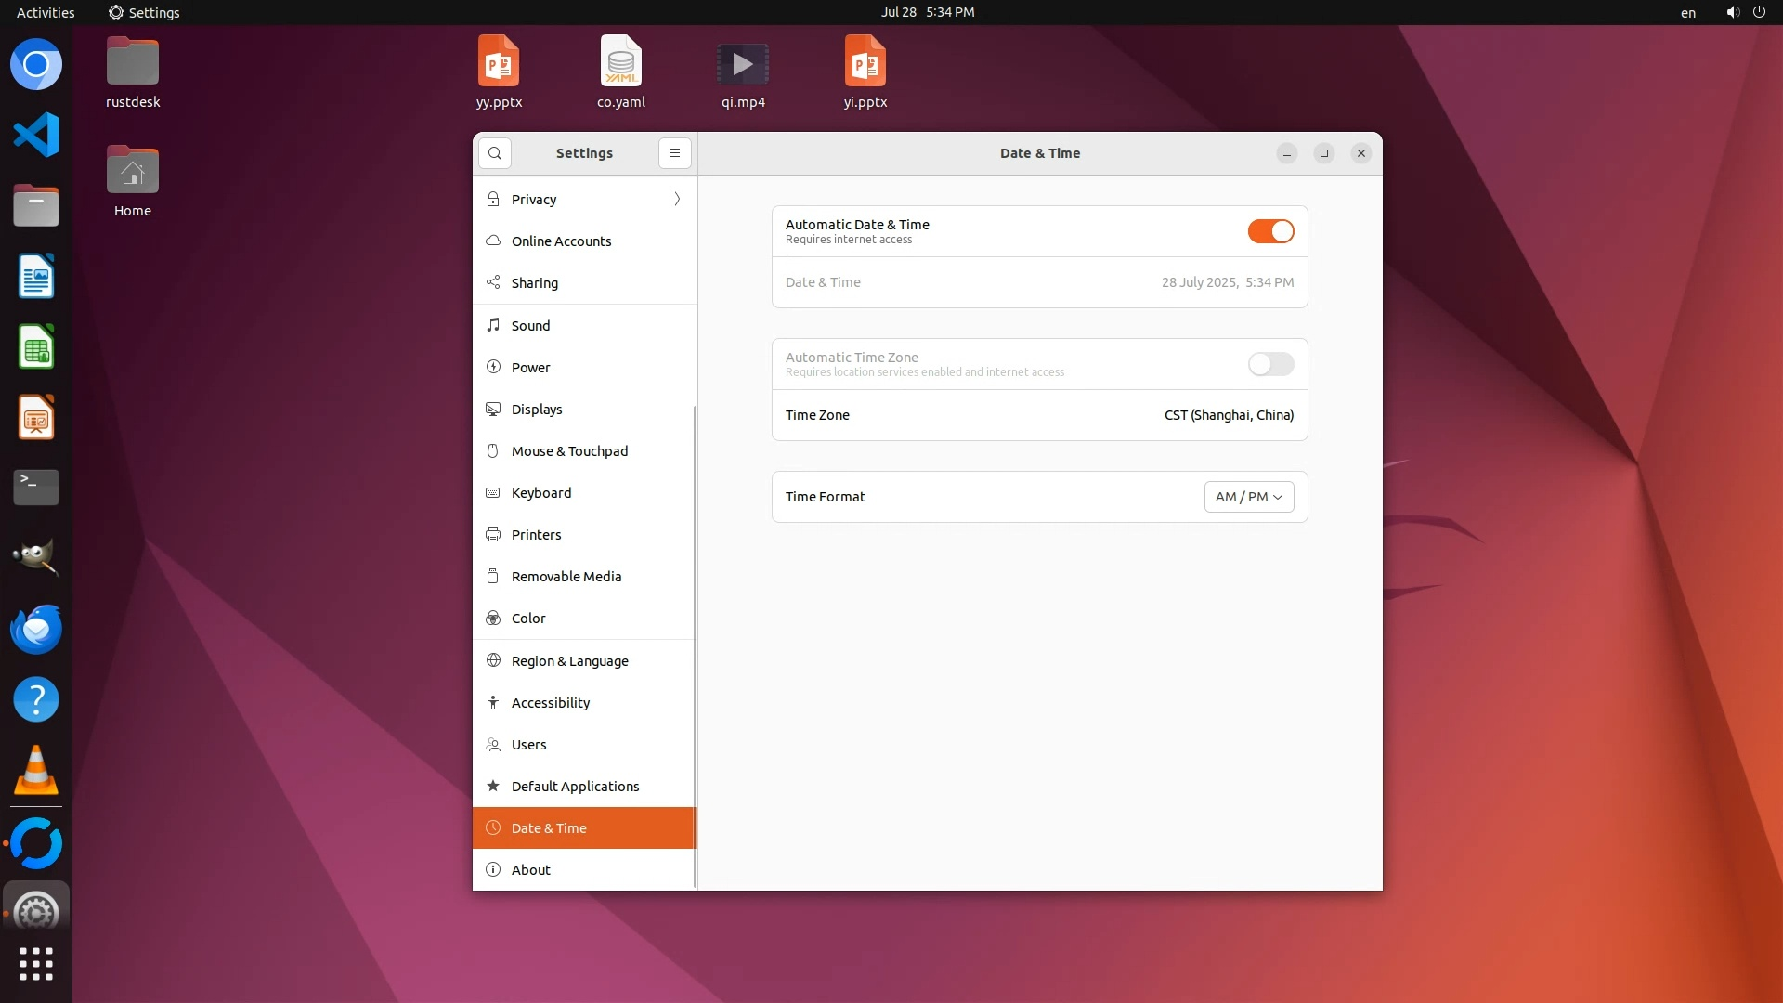Click the Default Applications star icon
1783x1003 pixels.
coord(493,787)
